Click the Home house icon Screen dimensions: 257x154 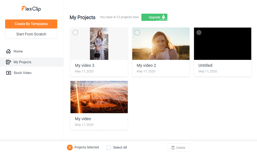[9, 51]
